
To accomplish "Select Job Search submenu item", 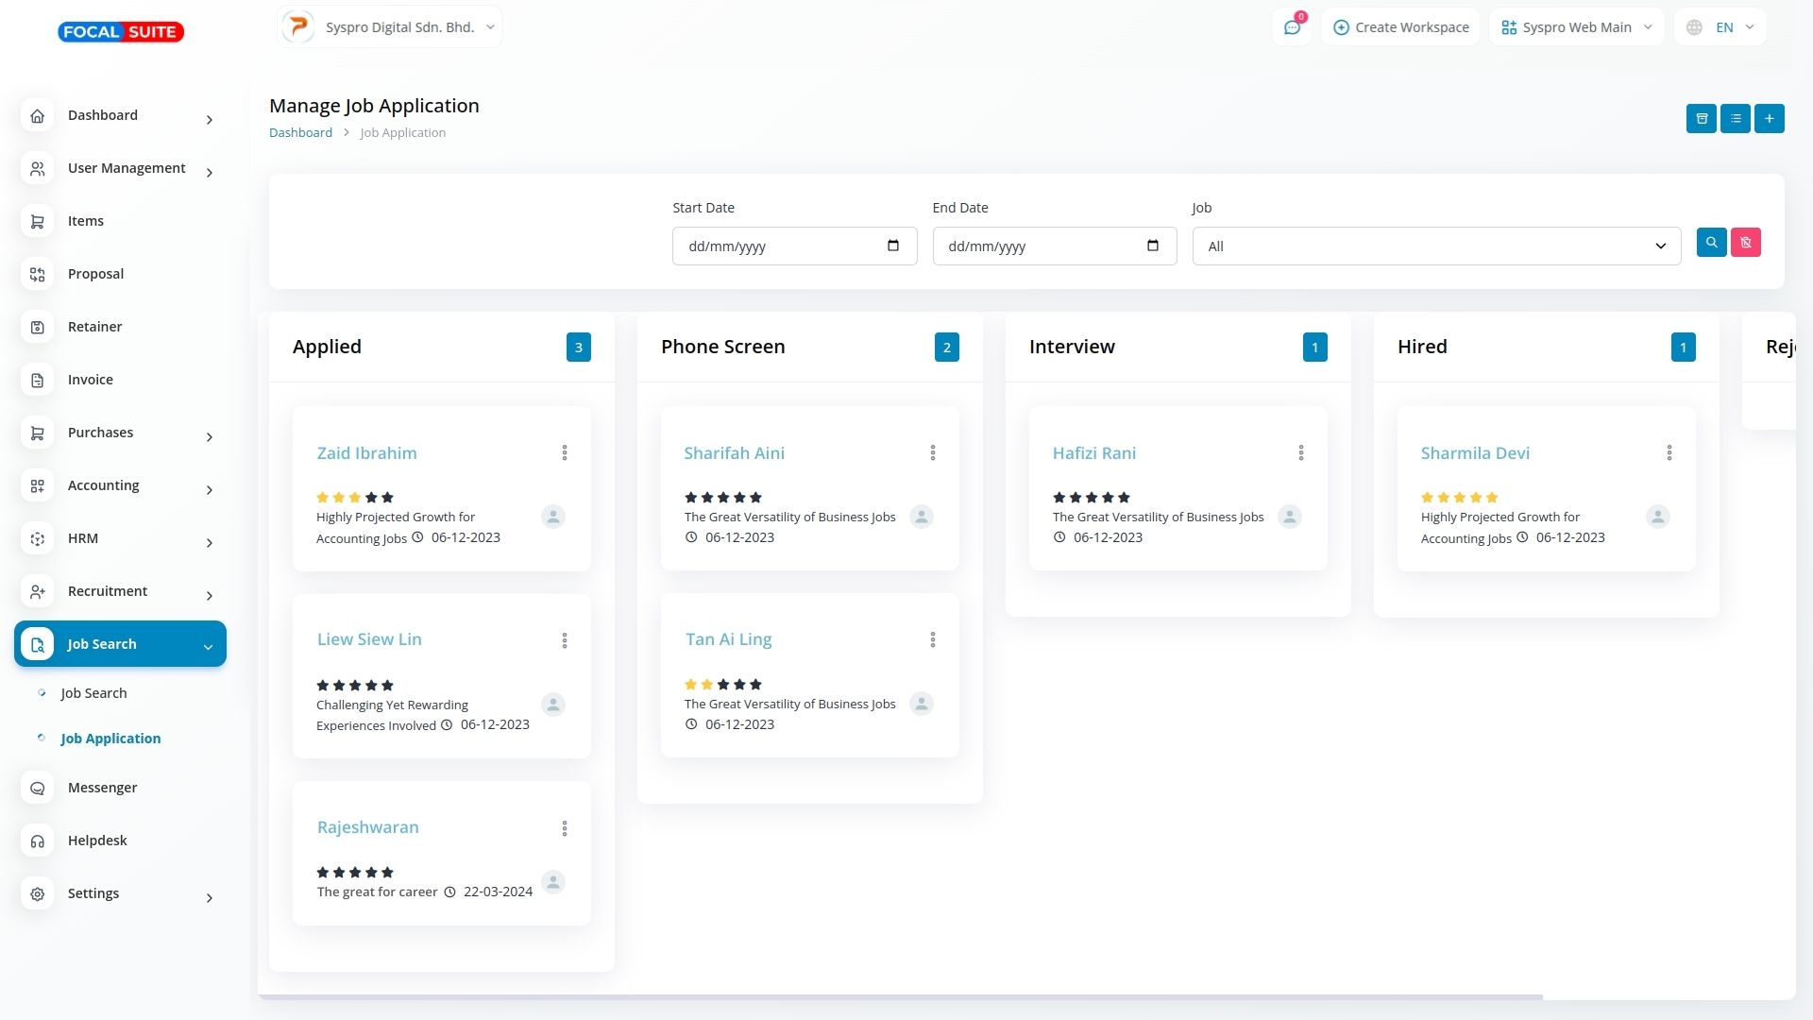I will click(93, 693).
